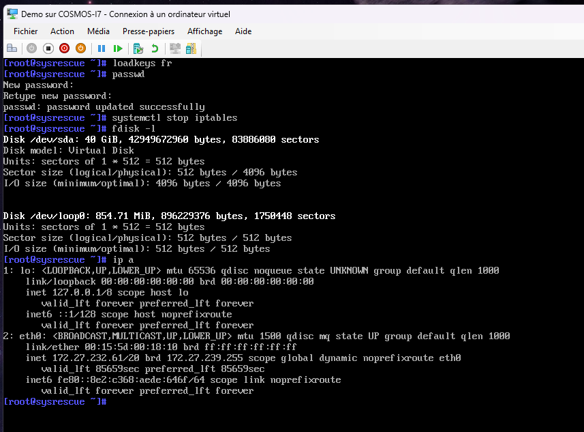The image size is (584, 432).
Task: Reset the VM with the green play icon
Action: [x=118, y=48]
